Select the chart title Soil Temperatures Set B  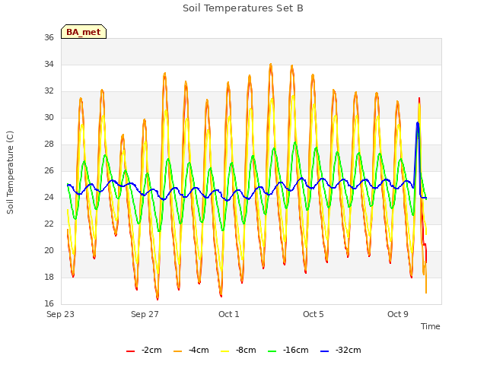point(243,8)
